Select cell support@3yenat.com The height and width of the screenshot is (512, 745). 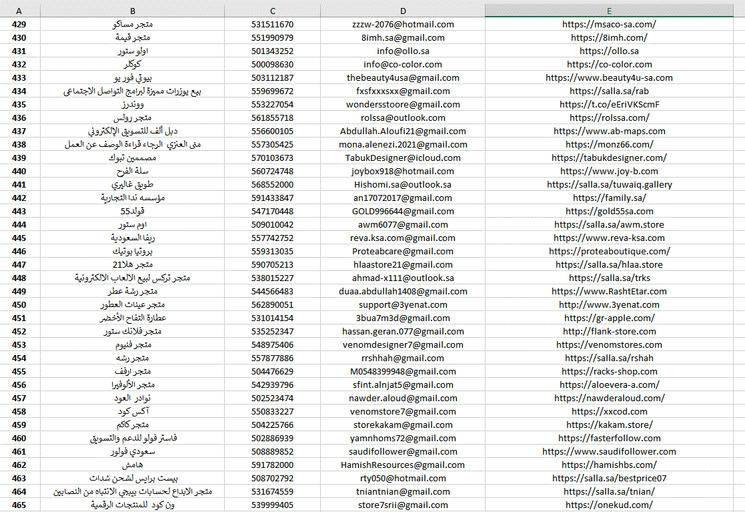click(403, 304)
